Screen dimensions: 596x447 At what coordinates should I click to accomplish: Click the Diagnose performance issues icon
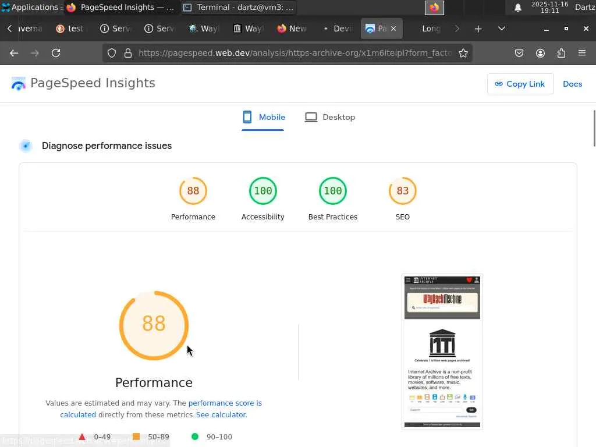[x=26, y=146]
